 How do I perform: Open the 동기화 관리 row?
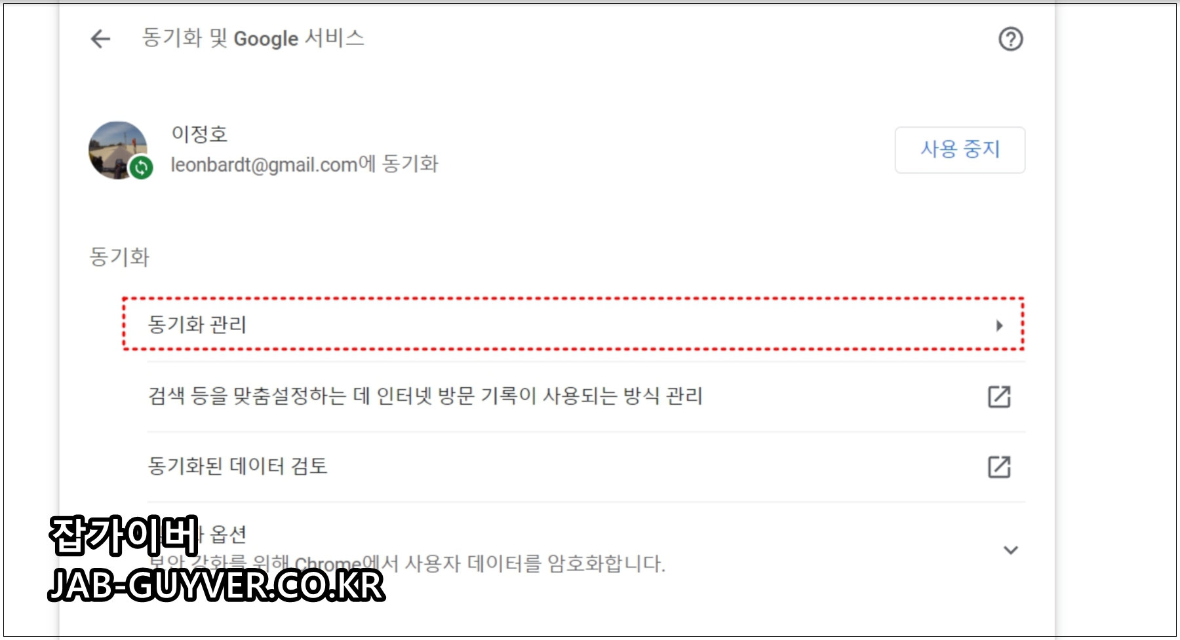point(573,324)
